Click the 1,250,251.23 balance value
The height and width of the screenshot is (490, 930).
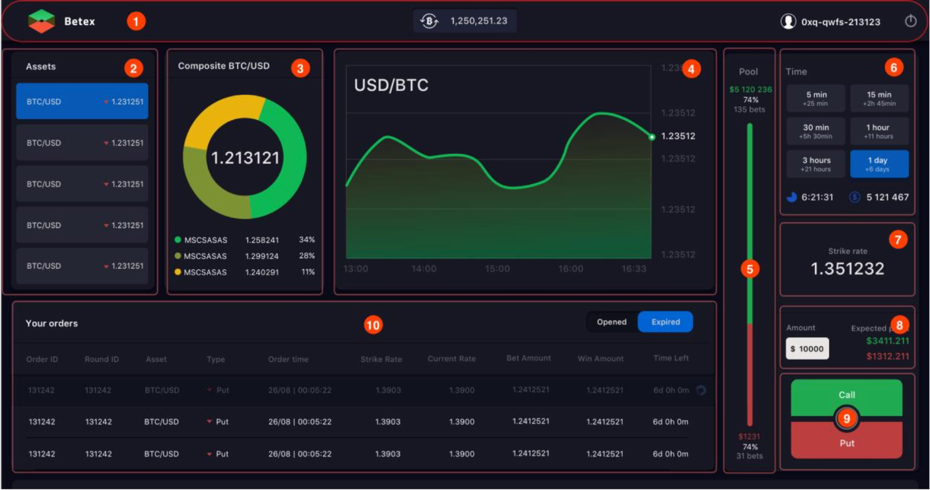click(479, 21)
